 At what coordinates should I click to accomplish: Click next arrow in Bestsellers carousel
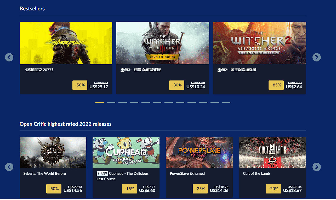(317, 57)
